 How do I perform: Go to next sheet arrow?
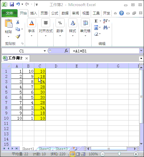12,149
